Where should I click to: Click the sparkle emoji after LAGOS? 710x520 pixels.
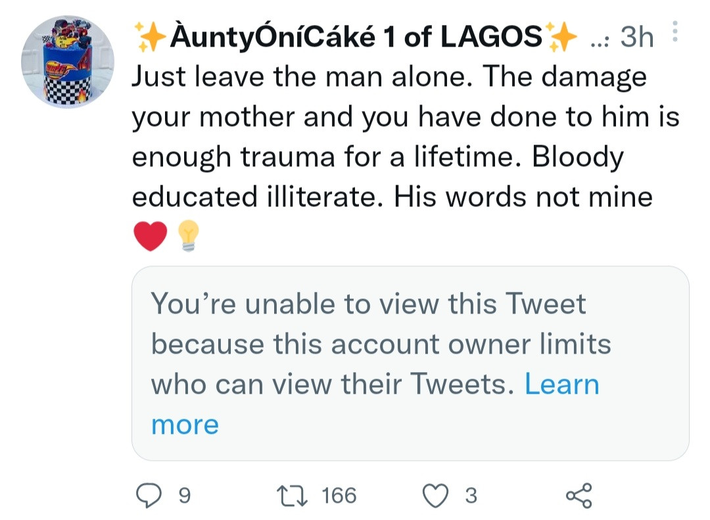[563, 37]
